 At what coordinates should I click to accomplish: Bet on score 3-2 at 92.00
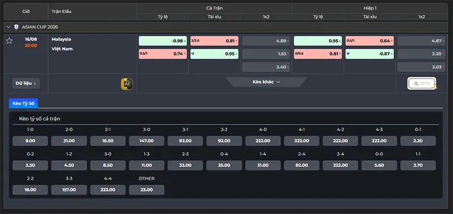pyautogui.click(x=224, y=141)
